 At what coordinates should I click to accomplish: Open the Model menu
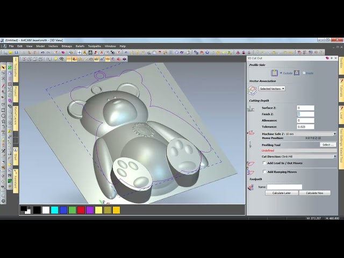pyautogui.click(x=40, y=46)
